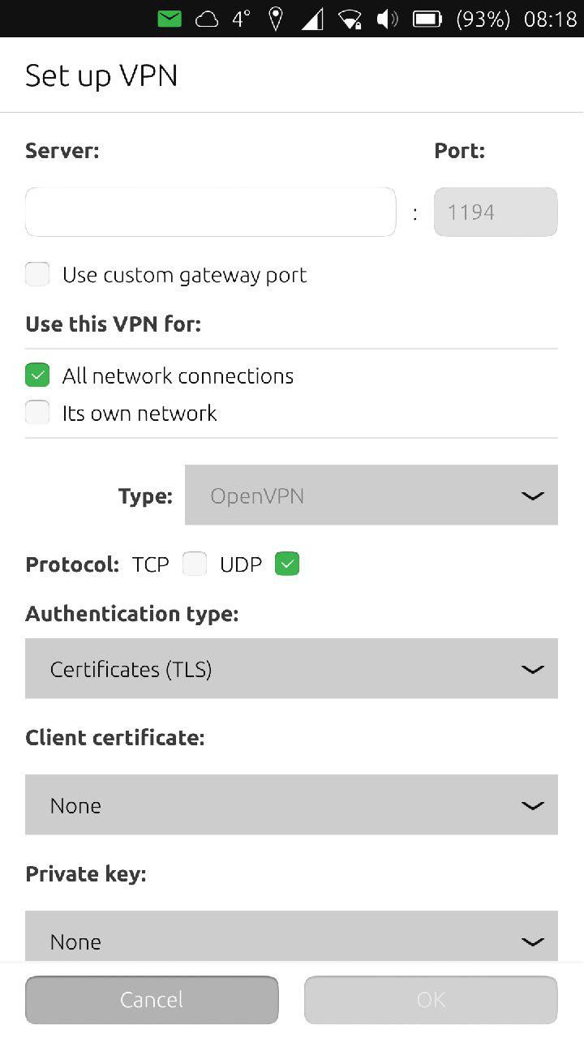
Task: Click the Cancel button
Action: click(x=152, y=1000)
